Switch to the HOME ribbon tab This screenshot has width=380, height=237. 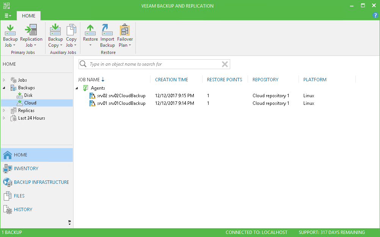pyautogui.click(x=28, y=16)
